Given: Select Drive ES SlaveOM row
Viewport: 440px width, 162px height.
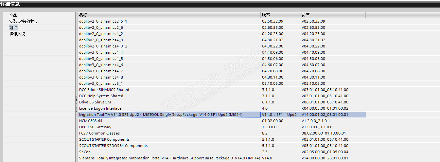Looking at the screenshot, I should pos(222,102).
